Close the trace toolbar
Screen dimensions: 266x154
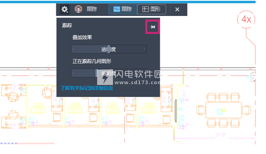point(177,9)
